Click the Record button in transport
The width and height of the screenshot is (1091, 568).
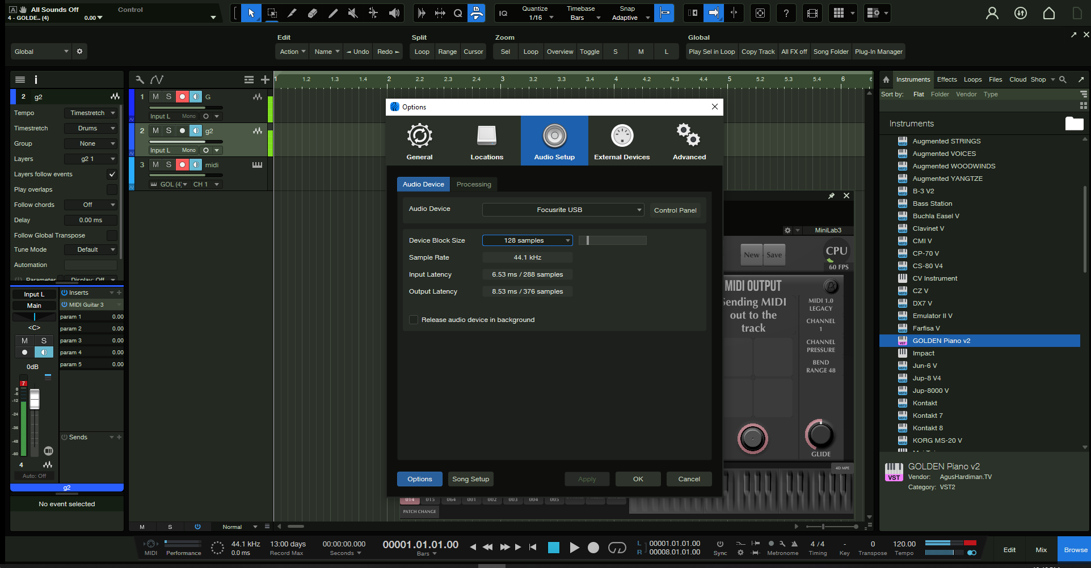593,547
